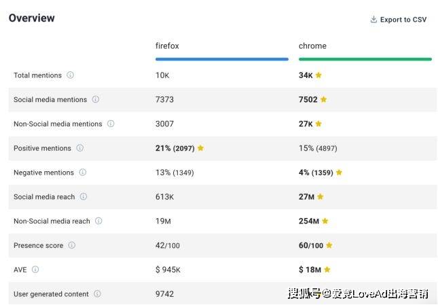Viewport: 438px width, 305px height.
Task: Open the info icon next to User generated content
Action: pyautogui.click(x=97, y=293)
